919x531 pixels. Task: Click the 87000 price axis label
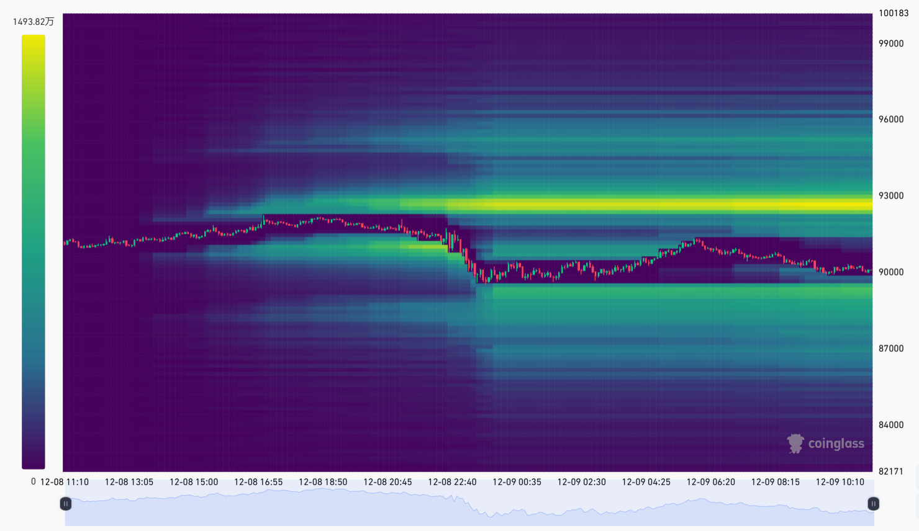coord(891,348)
